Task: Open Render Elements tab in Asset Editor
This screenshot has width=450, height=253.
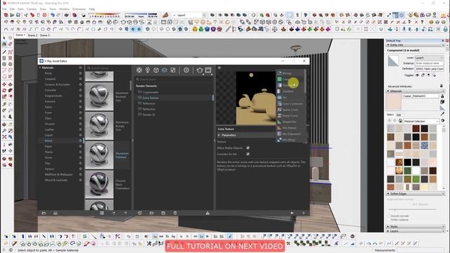Action: coord(165,70)
